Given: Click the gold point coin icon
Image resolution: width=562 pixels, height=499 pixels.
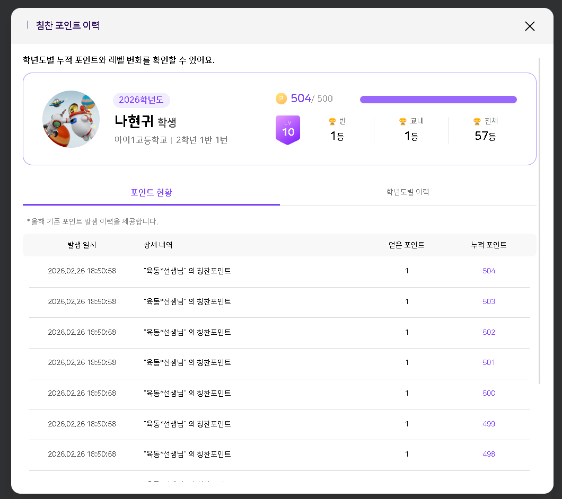Looking at the screenshot, I should tap(281, 99).
